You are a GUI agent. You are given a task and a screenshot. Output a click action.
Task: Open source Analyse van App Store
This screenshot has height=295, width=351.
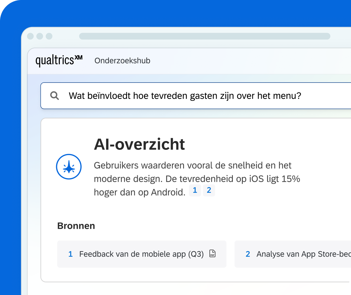(x=293, y=254)
